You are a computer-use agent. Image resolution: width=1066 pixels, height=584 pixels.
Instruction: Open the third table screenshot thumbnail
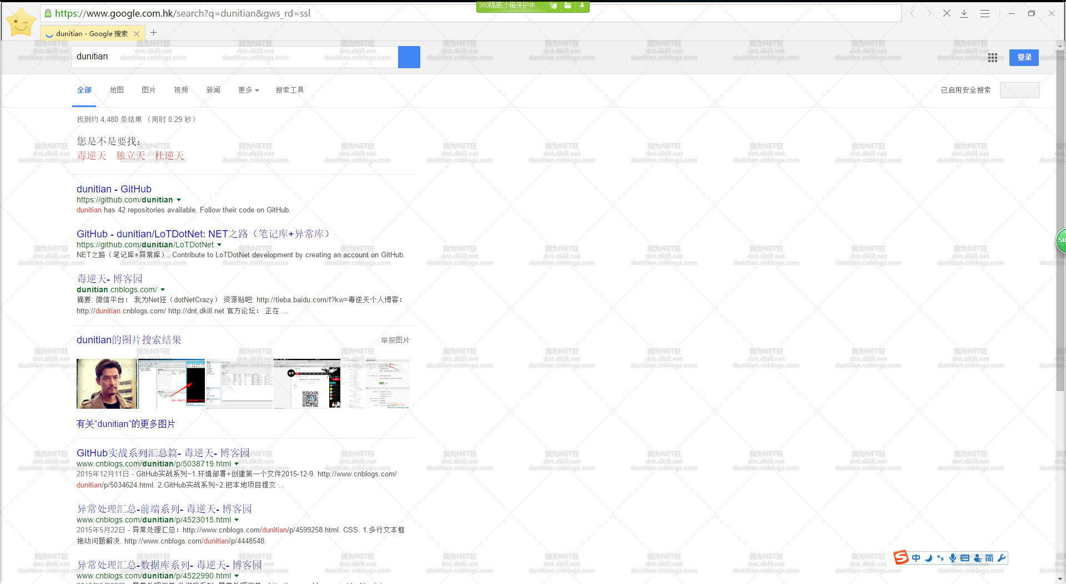[x=239, y=383]
